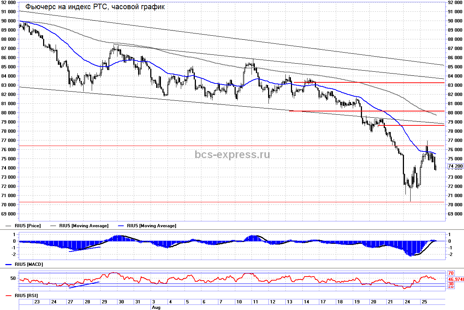Click the red RSI 70 level label
Image resolution: width=464 pixels, height=310 pixels.
451,273
